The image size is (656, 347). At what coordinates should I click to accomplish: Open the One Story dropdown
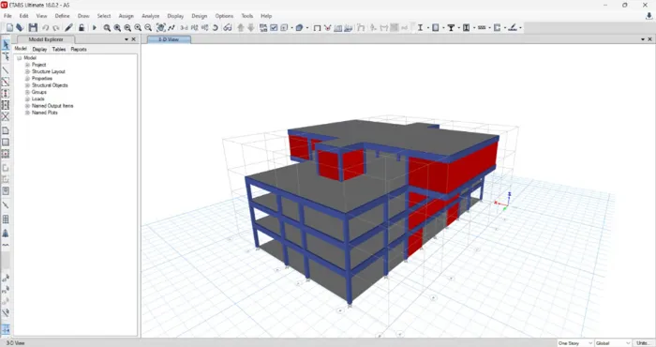575,343
